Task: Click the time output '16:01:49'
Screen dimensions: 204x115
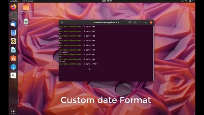Action: (x=64, y=52)
